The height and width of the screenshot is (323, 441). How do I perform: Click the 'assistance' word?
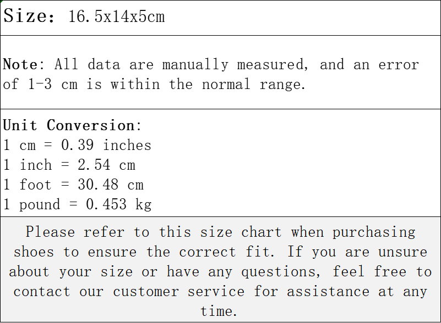(328, 292)
